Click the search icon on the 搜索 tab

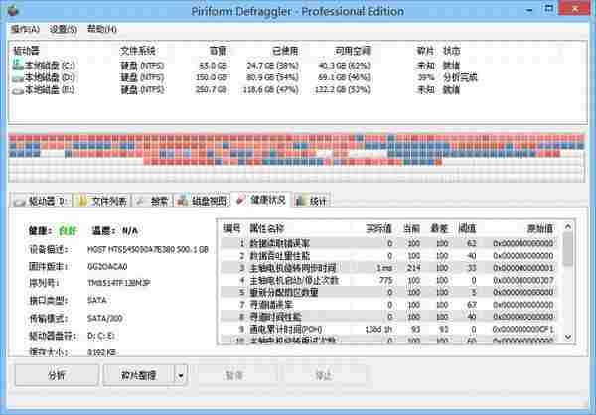[141, 201]
